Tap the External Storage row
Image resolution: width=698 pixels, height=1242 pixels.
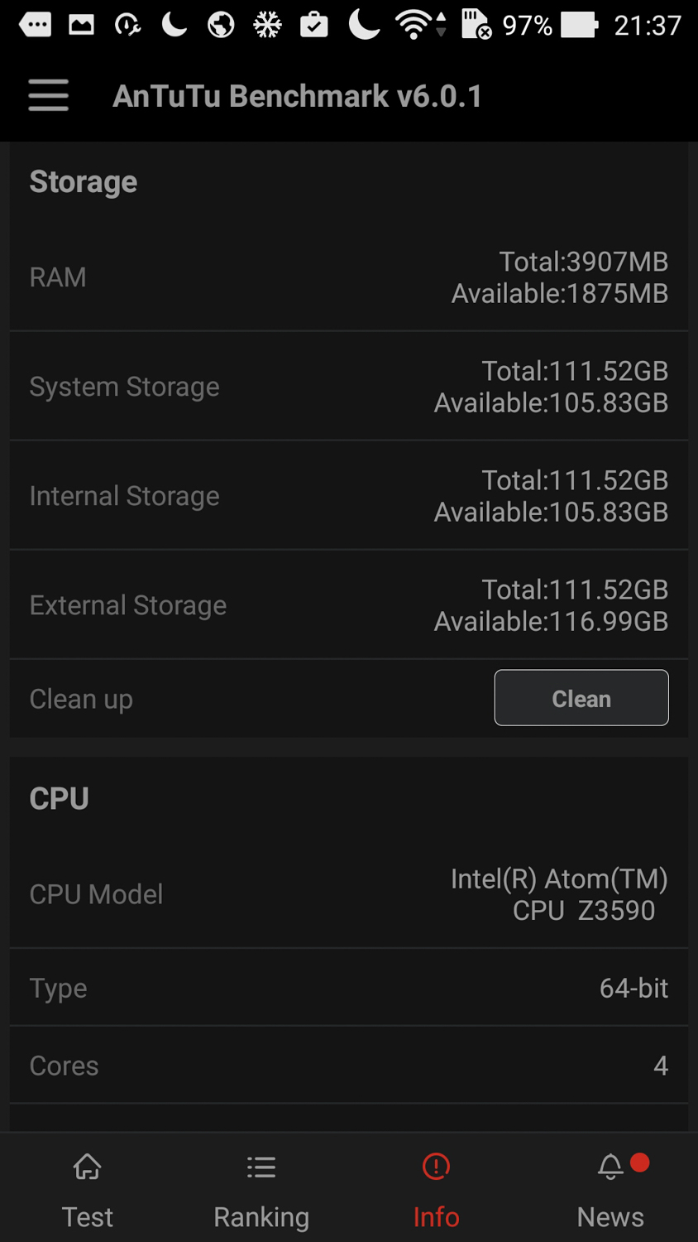pos(349,605)
